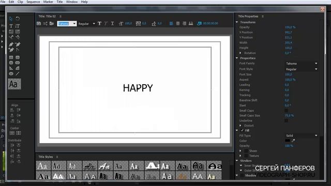The image size is (331, 186).
Task: Open Roll/Crawl Options in title toolbar
Action: point(45,23)
